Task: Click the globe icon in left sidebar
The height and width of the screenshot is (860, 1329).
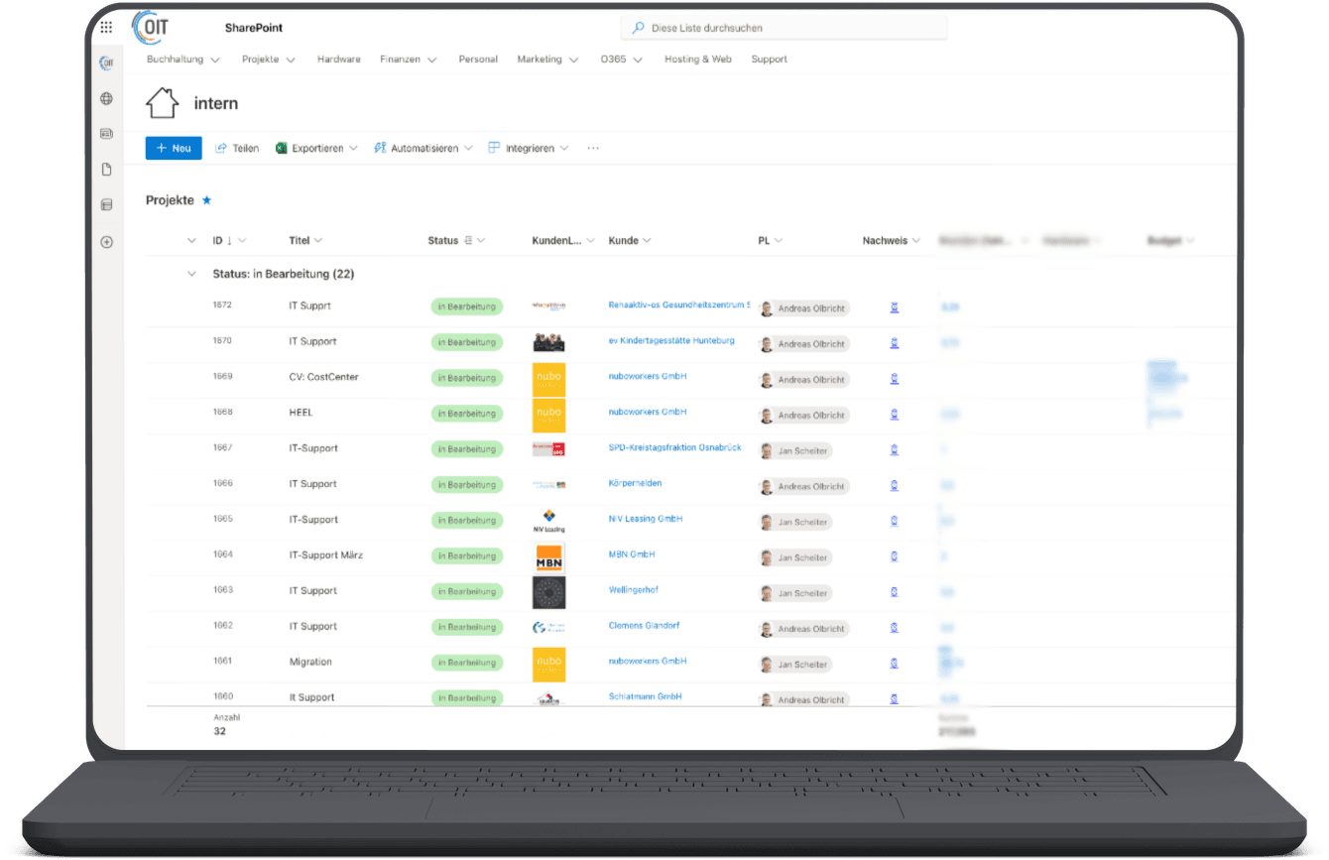Action: click(106, 99)
